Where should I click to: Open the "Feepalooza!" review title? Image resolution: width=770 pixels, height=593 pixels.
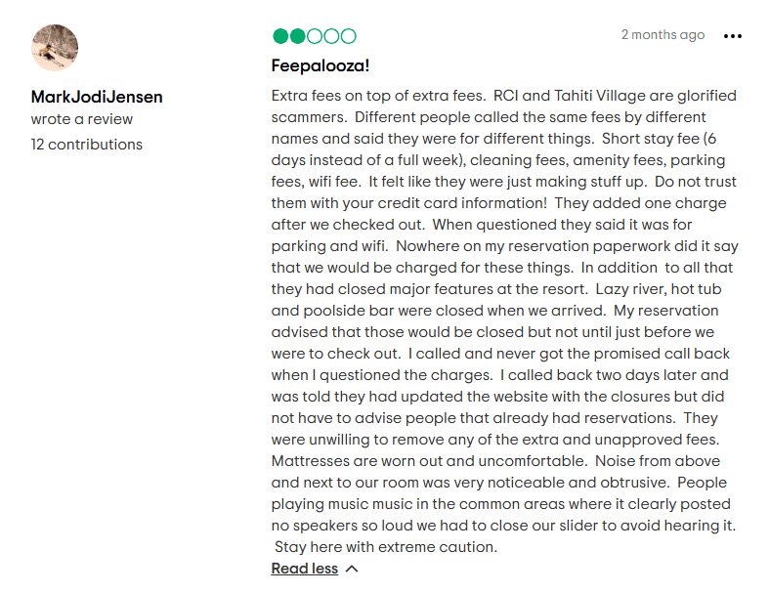(320, 66)
